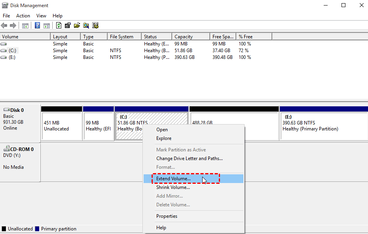The image size is (368, 234).
Task: Select Properties in the context menu
Action: (167, 216)
